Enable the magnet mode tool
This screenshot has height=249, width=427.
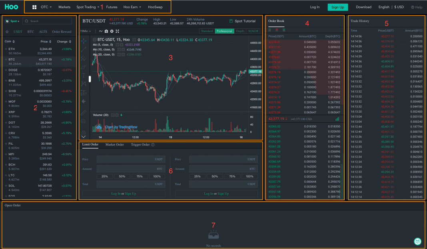pyautogui.click(x=84, y=132)
